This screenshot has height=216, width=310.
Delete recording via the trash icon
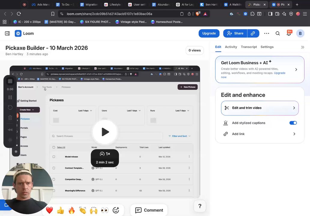(10, 118)
